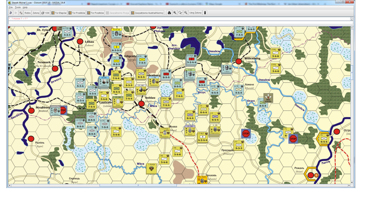Select the 1/76 6-4-4 counter
The image size is (365, 203).
point(324,139)
